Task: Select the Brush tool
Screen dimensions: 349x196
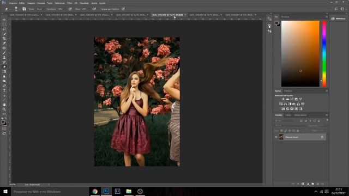Action: 4,53
